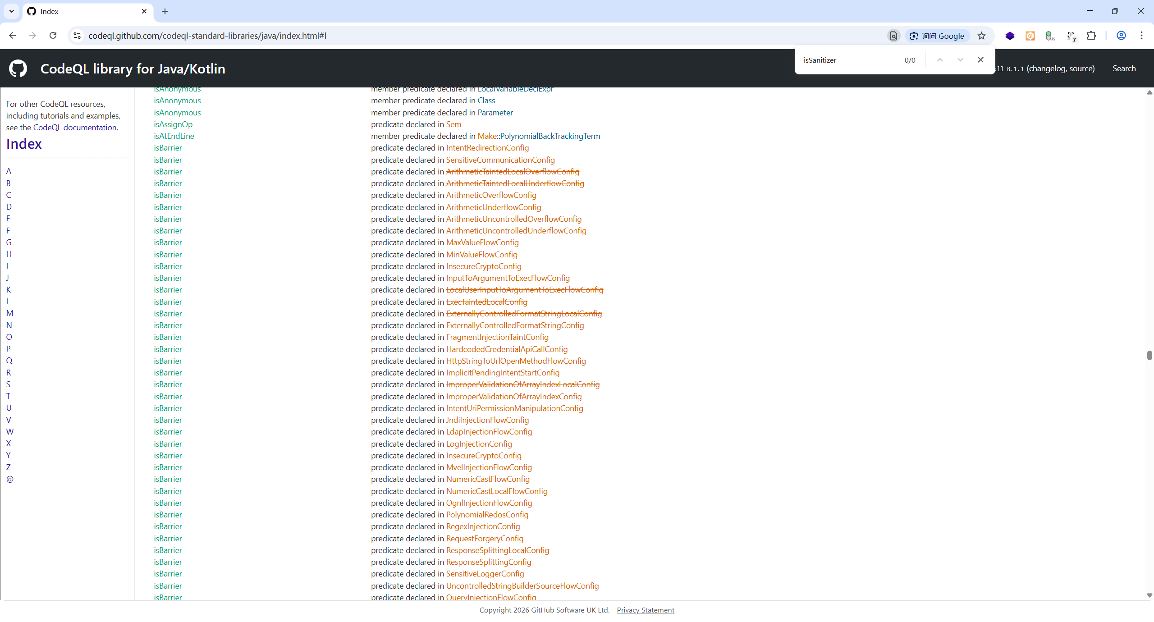Jump to index letter M

[x=9, y=313]
